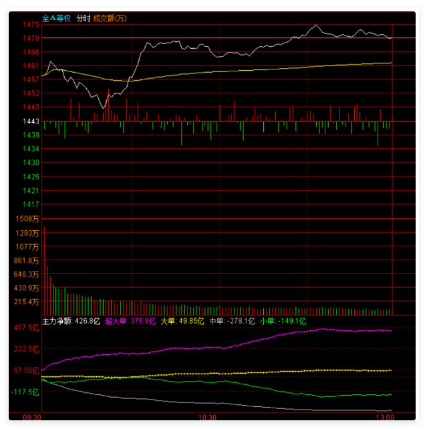
Task: Click the 57.50亿 fund-flow axis label
Action: click(x=26, y=370)
